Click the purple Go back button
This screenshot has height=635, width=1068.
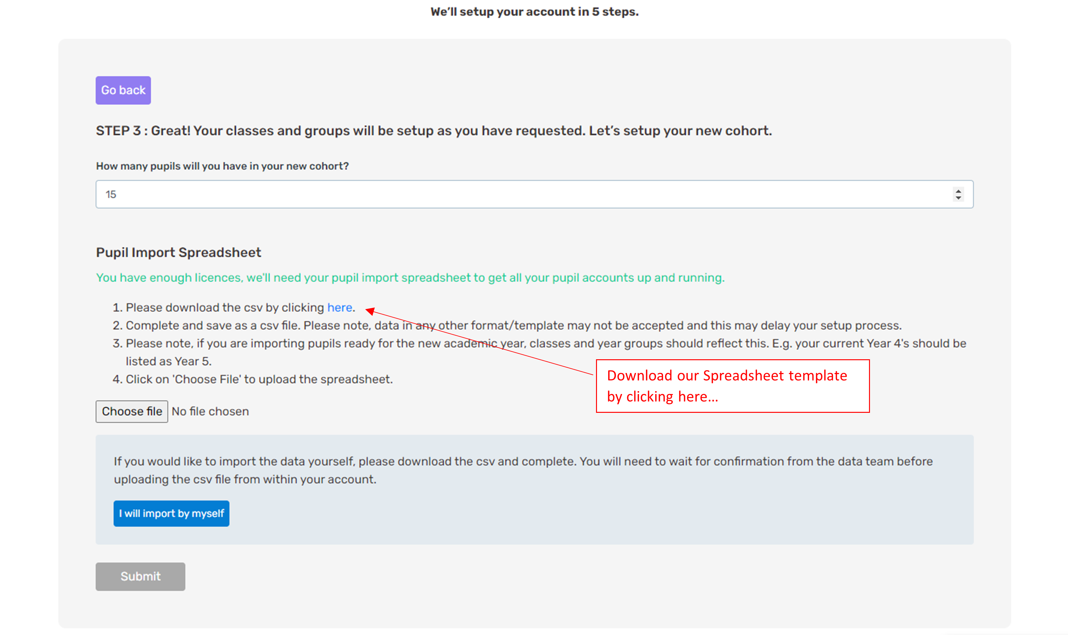[x=123, y=90]
